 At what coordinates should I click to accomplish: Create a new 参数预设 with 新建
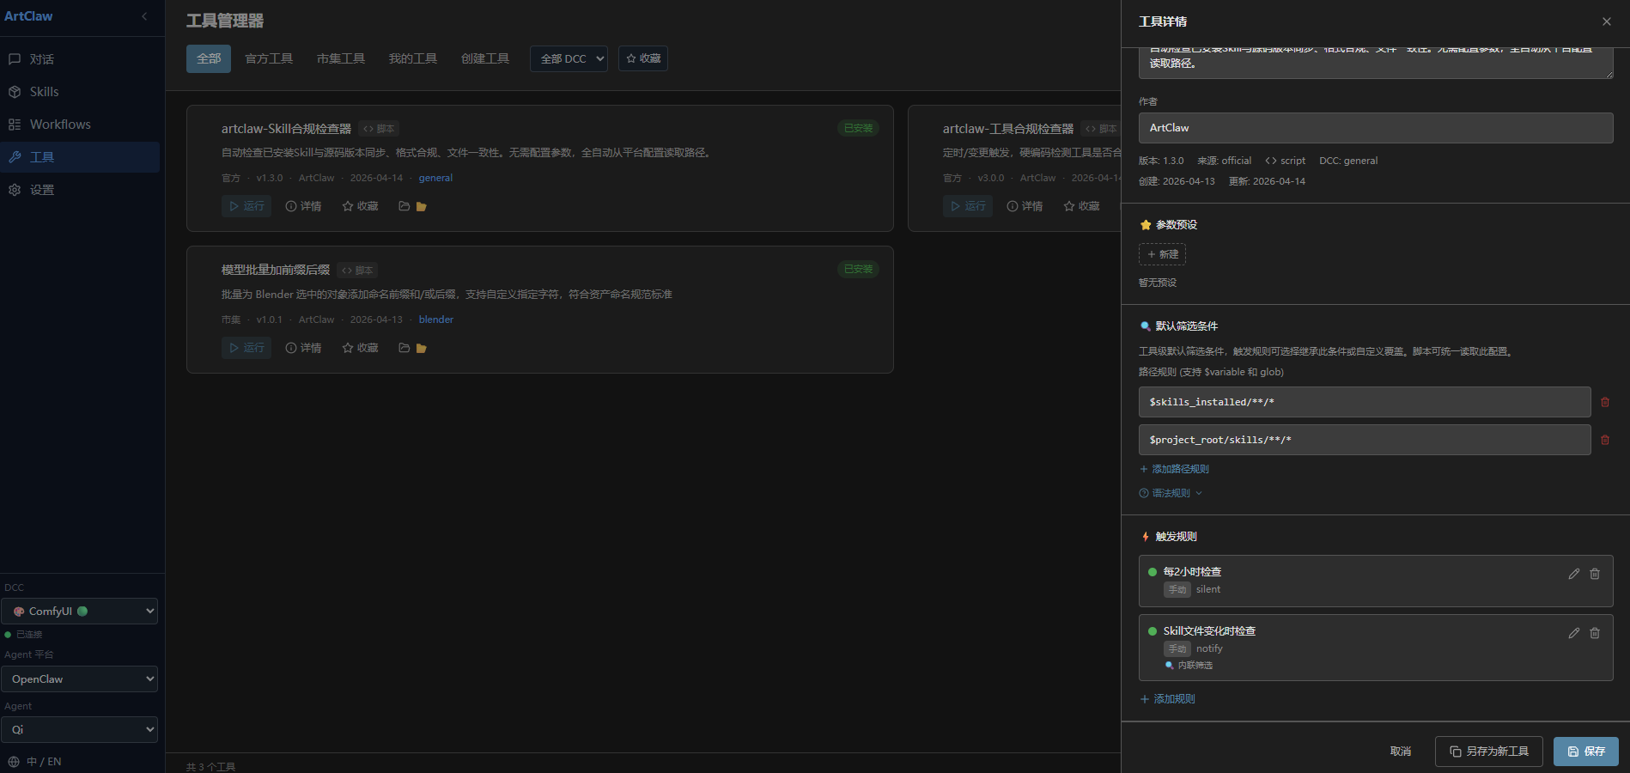[x=1162, y=254]
